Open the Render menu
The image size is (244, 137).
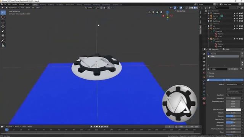[14, 4]
